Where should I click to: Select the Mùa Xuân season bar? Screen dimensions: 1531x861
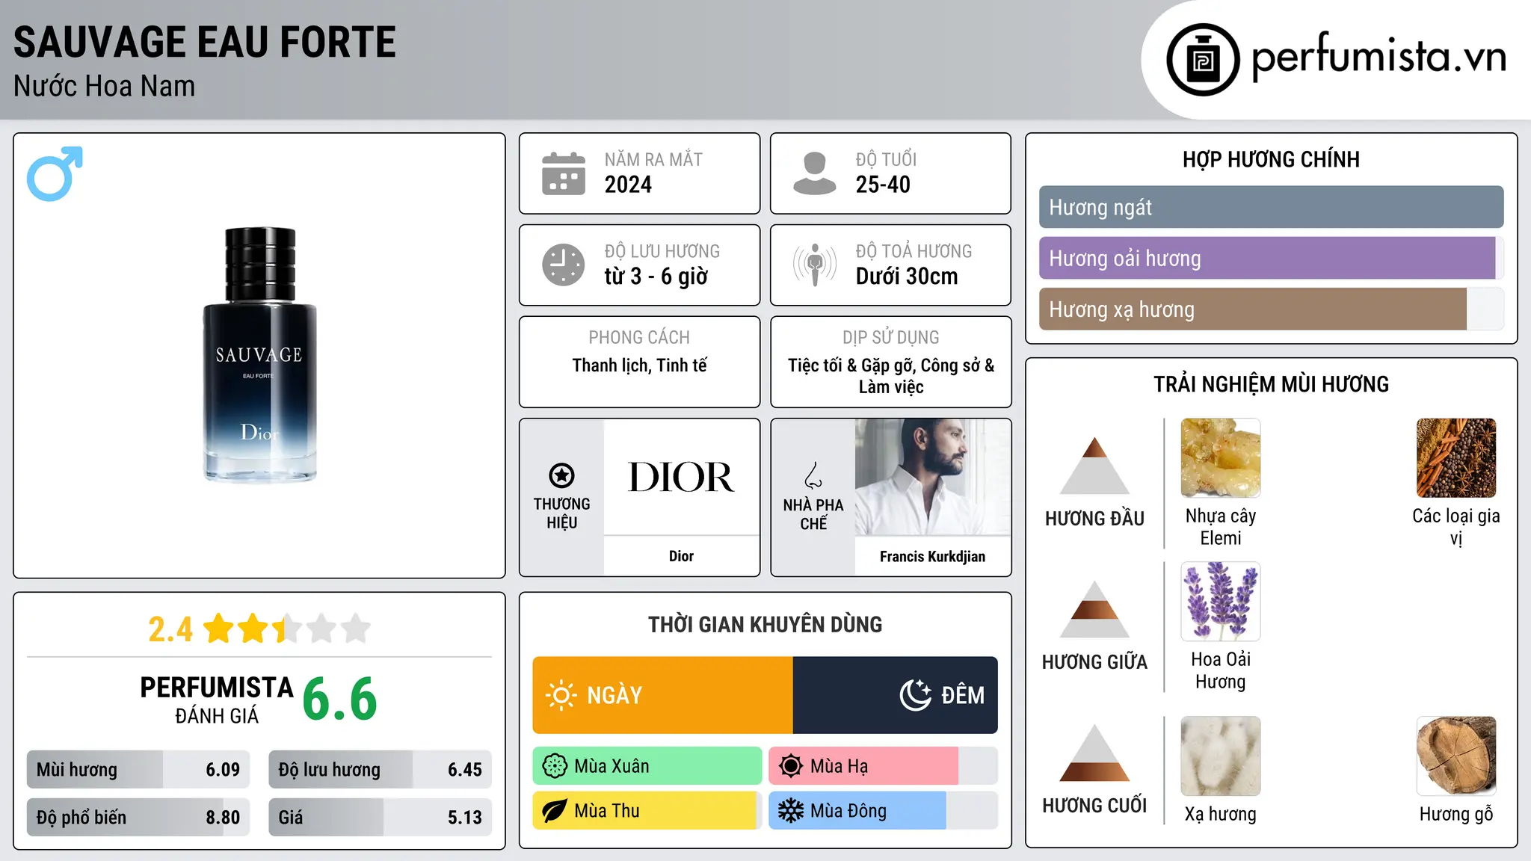pyautogui.click(x=647, y=766)
